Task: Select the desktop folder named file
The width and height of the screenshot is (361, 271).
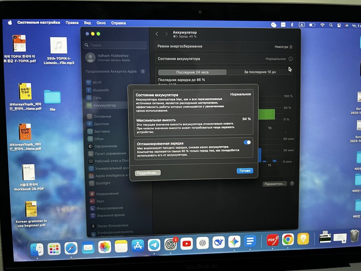Action: tap(53, 100)
